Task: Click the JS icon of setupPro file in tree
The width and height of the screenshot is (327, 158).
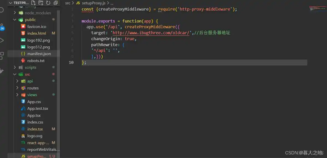Action: coord(23,156)
